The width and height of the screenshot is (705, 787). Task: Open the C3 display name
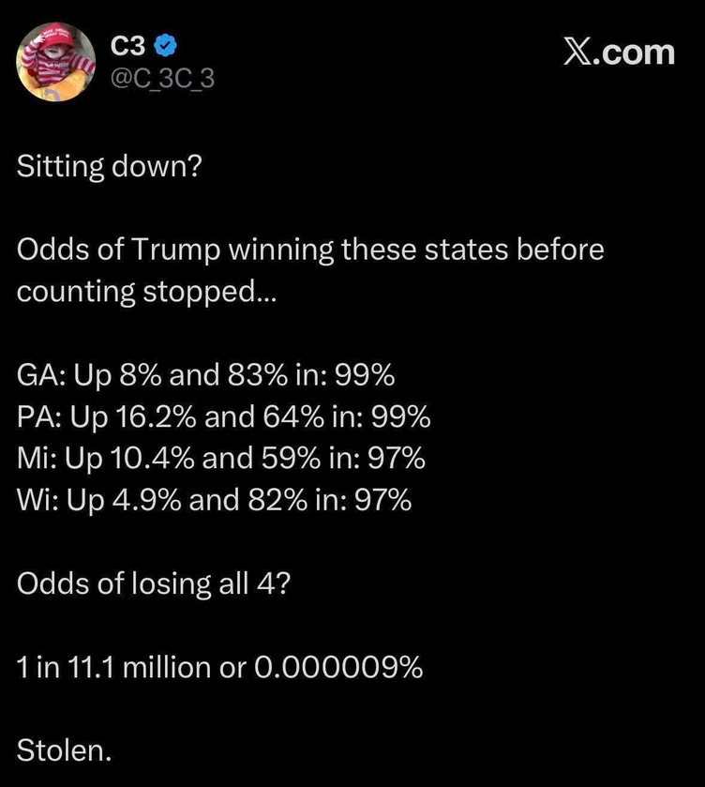coord(127,46)
